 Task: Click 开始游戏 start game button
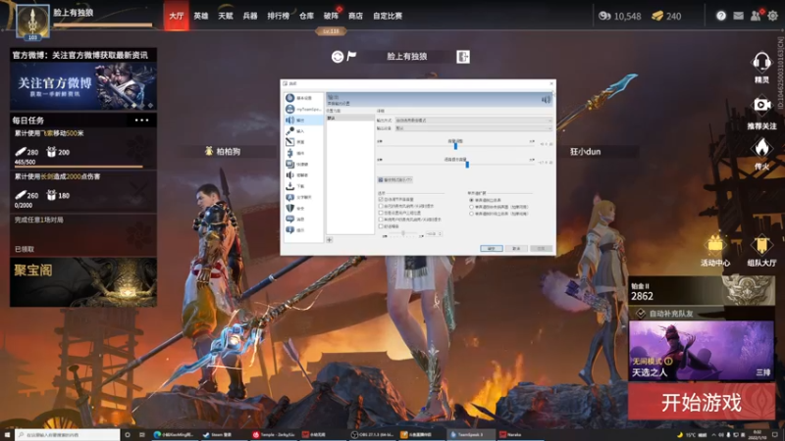(x=702, y=402)
